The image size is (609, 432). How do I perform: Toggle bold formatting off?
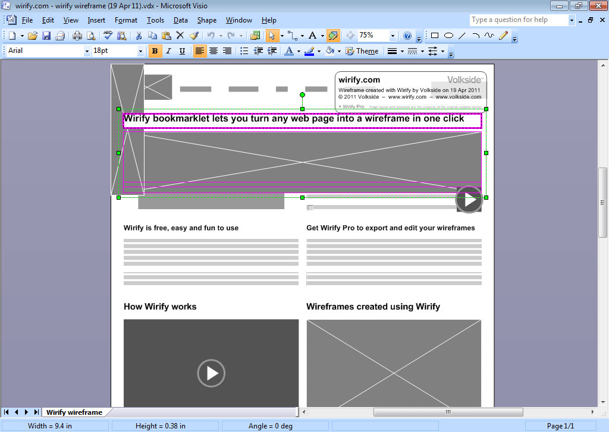(155, 51)
